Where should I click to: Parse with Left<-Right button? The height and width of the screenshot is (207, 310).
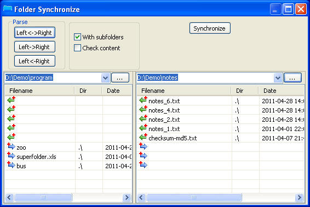click(35, 61)
